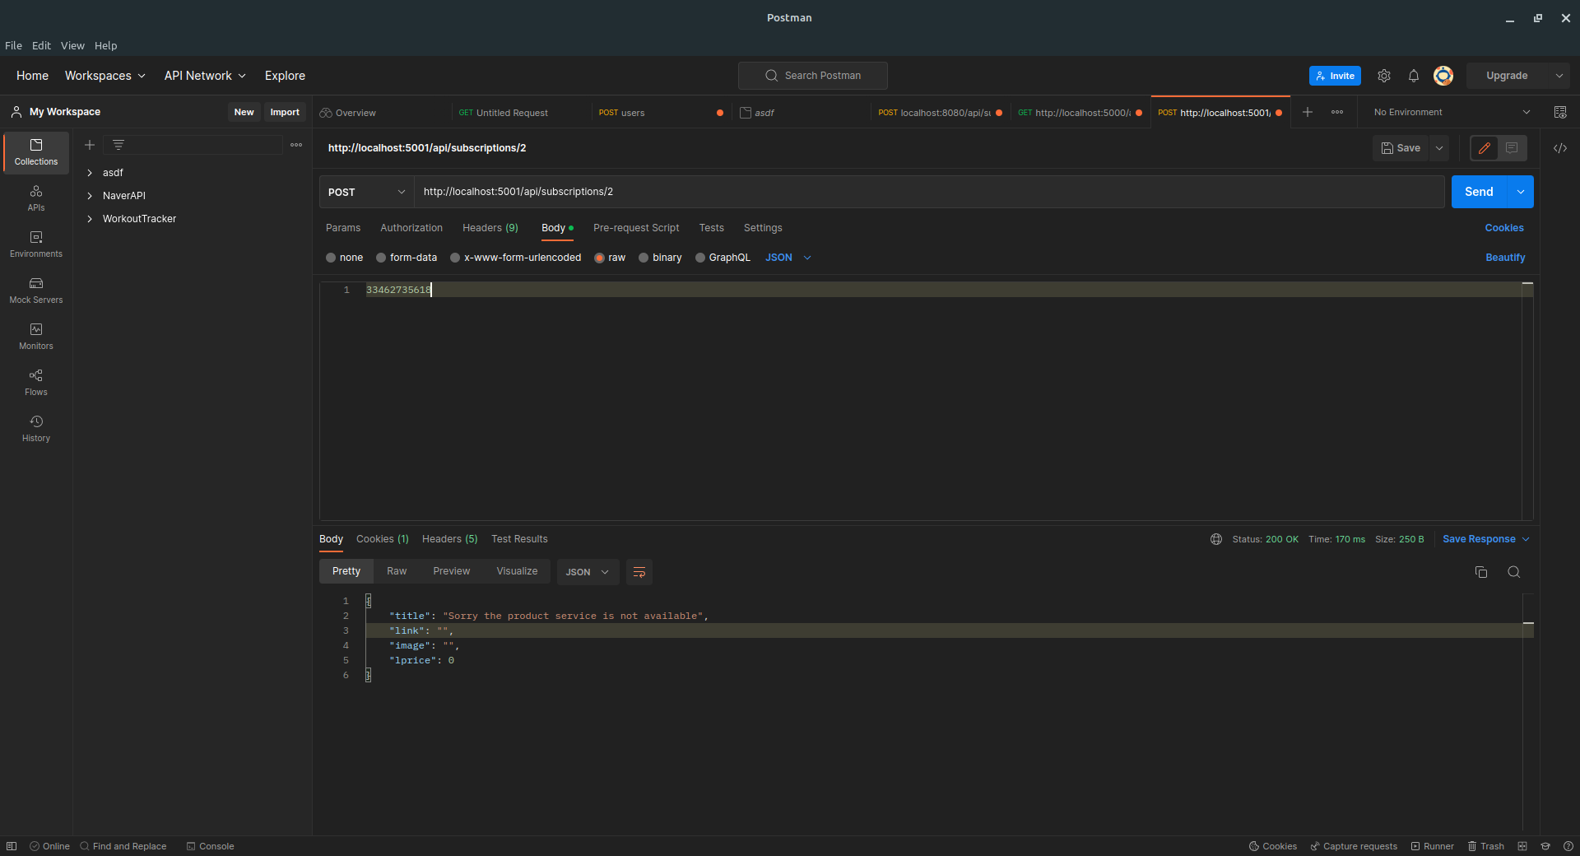Open the Monitors sidebar icon
The height and width of the screenshot is (856, 1580).
pyautogui.click(x=36, y=336)
